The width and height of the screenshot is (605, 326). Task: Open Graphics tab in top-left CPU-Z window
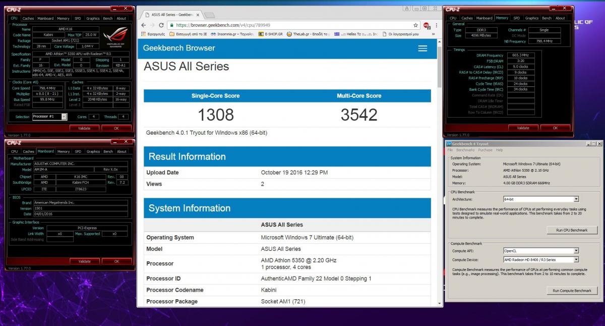coord(93,19)
